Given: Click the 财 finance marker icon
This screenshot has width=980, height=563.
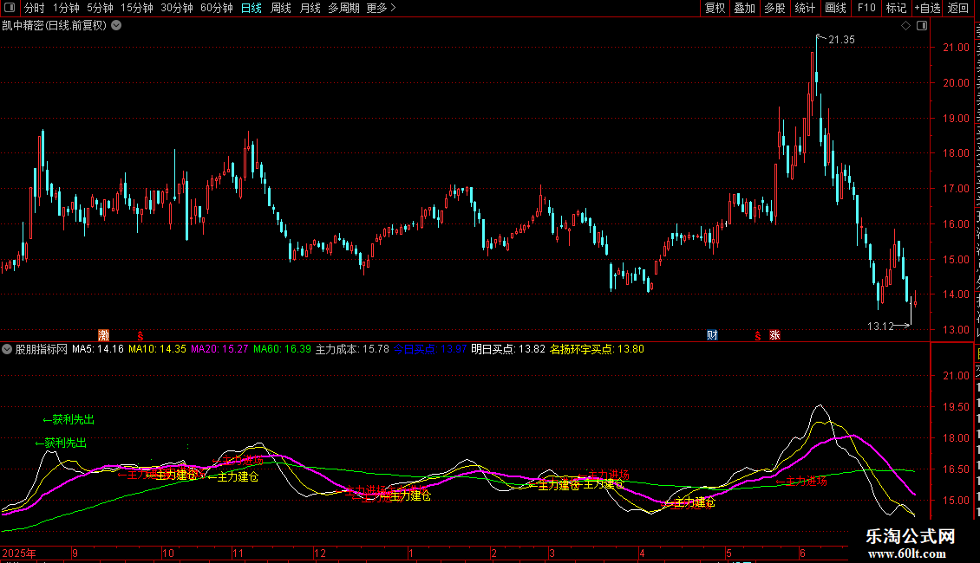Looking at the screenshot, I should [x=712, y=335].
